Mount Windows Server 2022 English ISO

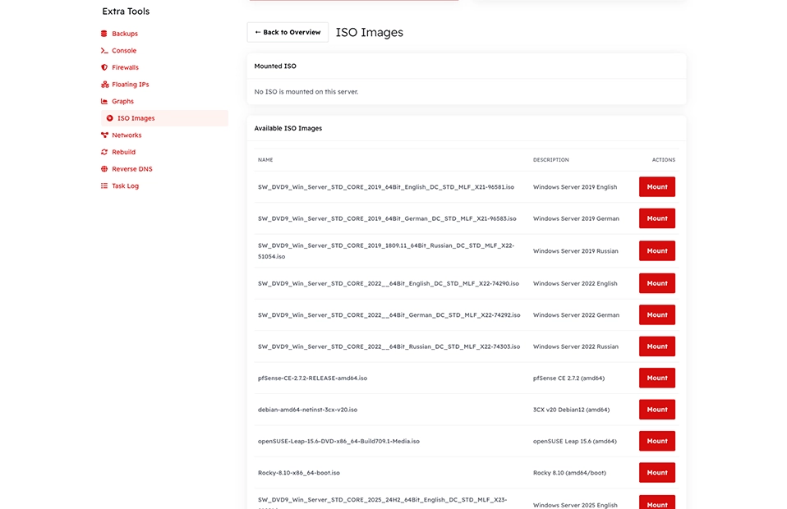pyautogui.click(x=656, y=283)
